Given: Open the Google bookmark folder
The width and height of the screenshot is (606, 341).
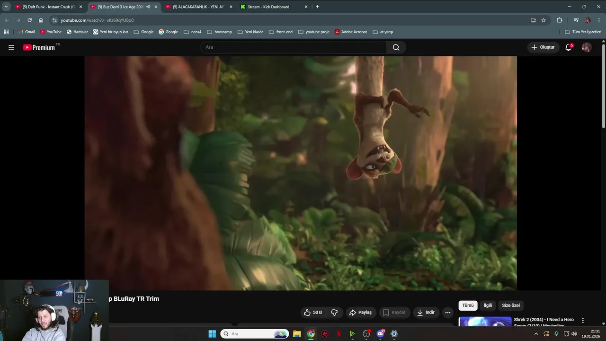Looking at the screenshot, I should click(143, 32).
